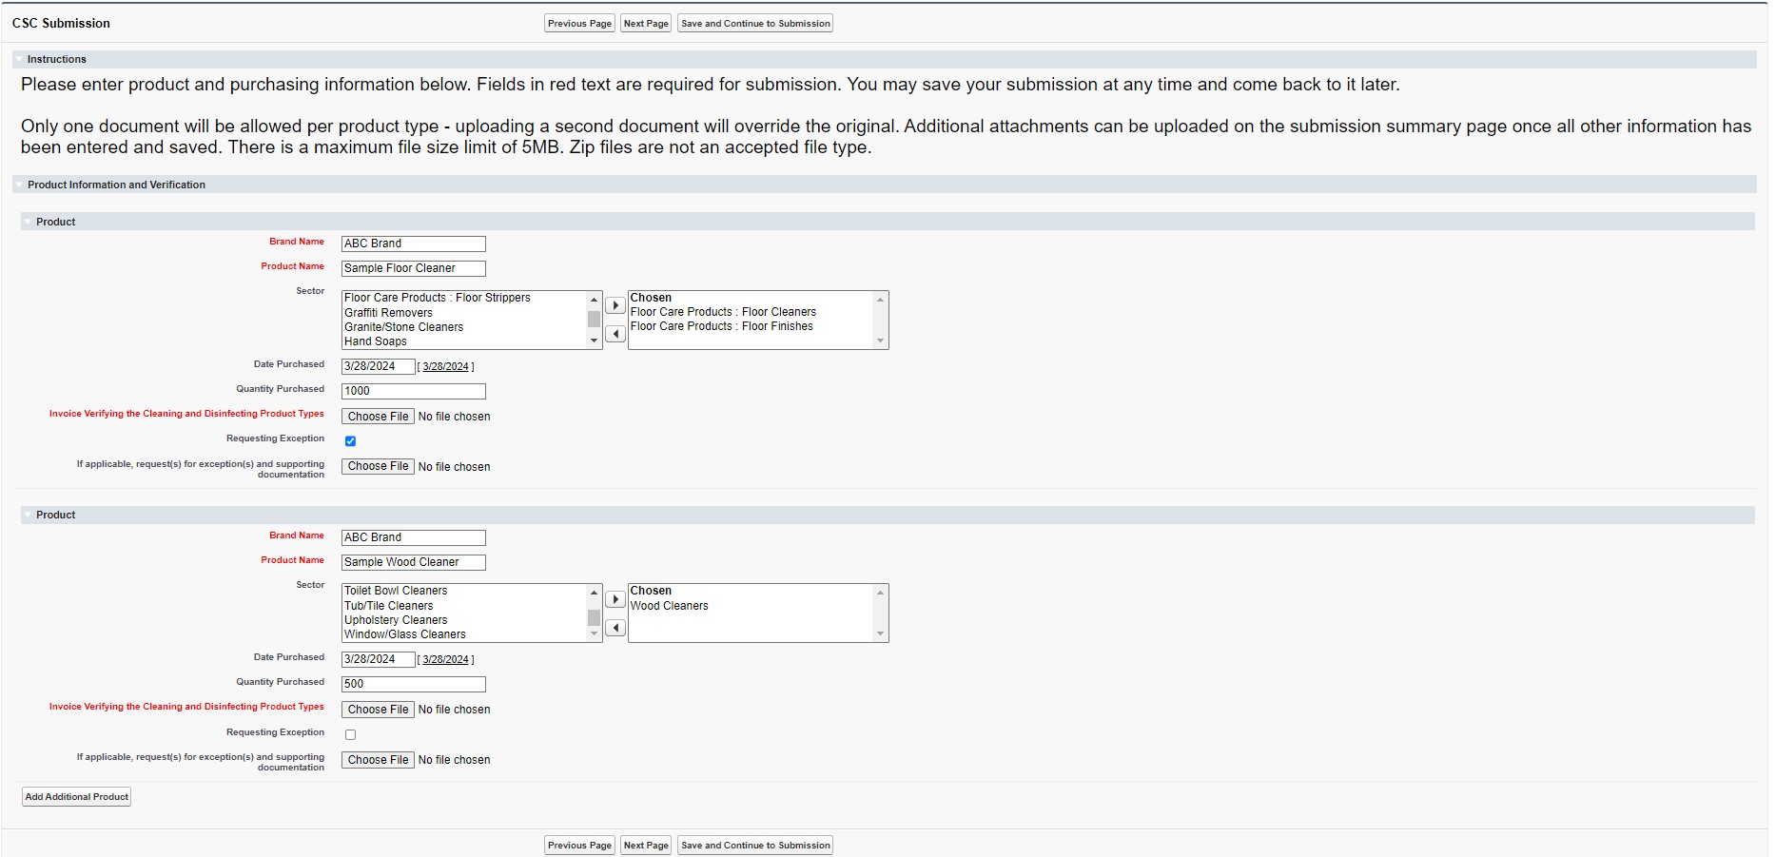Screen dimensions: 1776x857
Task: Collapse Product Information and Verification section
Action: pos(19,185)
